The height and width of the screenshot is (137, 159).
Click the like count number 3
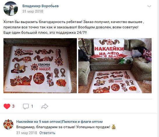[13, 106]
